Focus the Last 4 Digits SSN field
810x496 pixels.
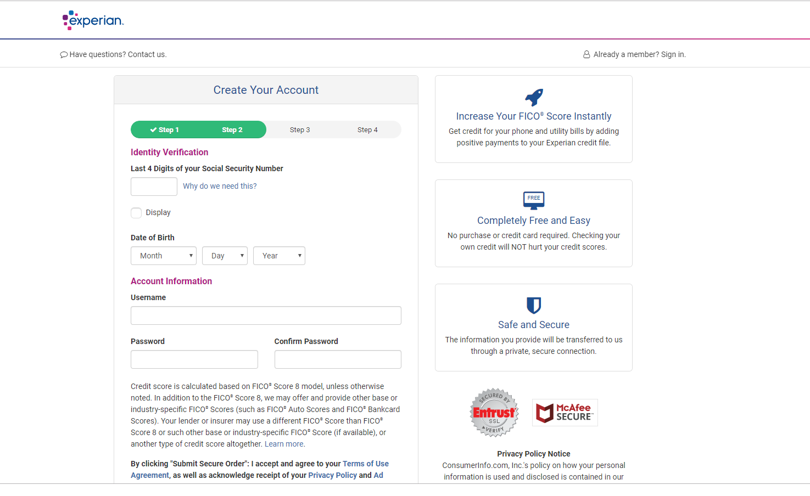click(154, 187)
